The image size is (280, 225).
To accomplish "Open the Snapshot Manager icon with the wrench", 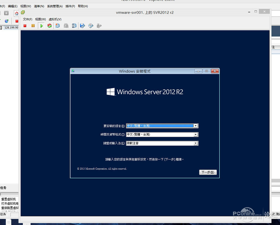I will point(74,26).
